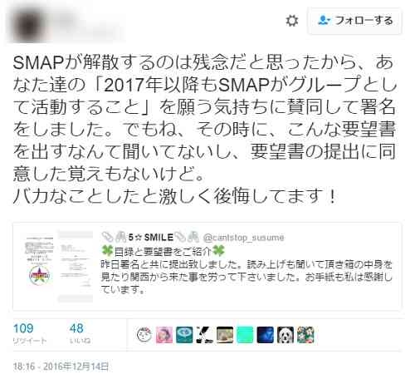415x374 pixels.
Task: Click the フォローする follow button
Action: (355, 21)
